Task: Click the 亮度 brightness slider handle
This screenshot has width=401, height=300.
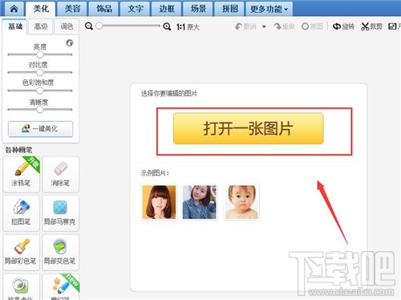Action: coord(40,55)
